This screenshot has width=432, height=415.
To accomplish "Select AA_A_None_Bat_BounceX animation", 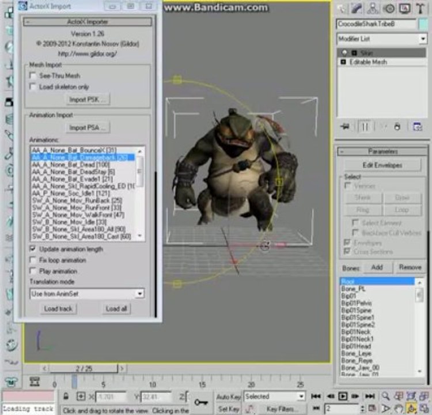I will [74, 150].
